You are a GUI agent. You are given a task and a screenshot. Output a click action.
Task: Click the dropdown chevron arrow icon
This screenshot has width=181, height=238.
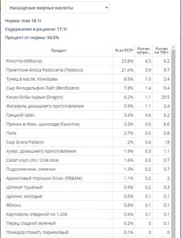[x=106, y=7]
